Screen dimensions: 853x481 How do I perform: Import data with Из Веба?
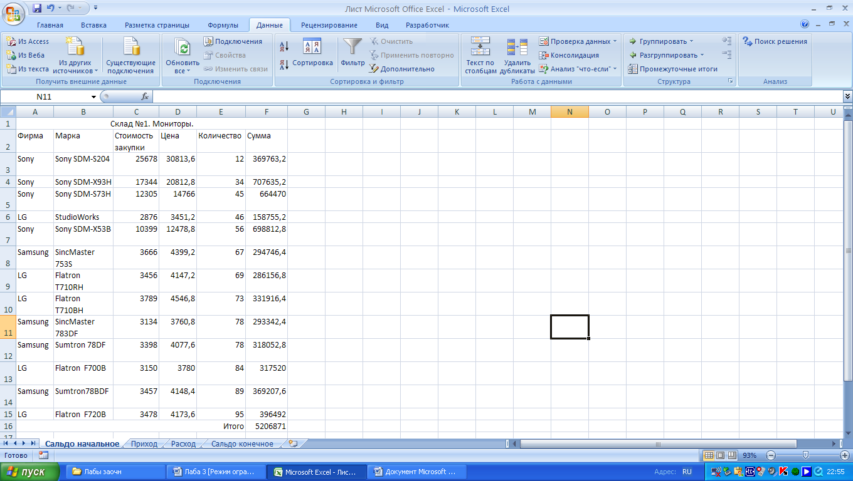click(27, 55)
